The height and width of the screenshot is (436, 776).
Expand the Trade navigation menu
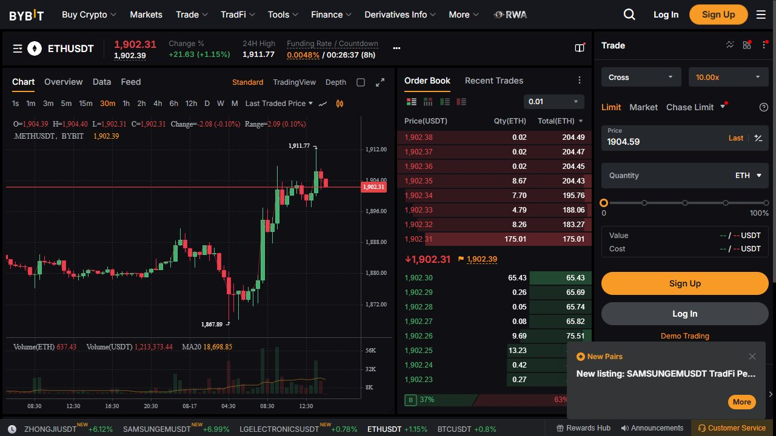pos(192,15)
